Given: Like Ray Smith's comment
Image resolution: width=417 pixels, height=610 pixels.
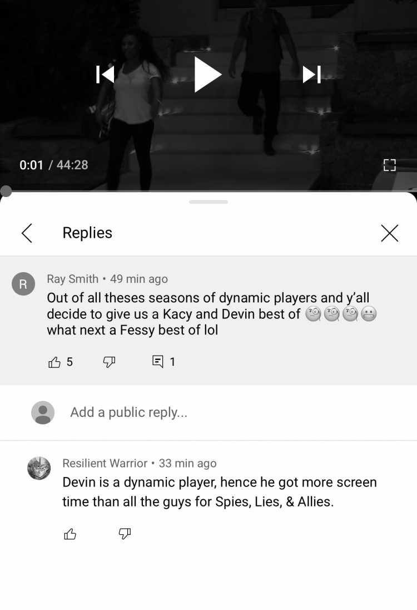Looking at the screenshot, I should (x=54, y=362).
